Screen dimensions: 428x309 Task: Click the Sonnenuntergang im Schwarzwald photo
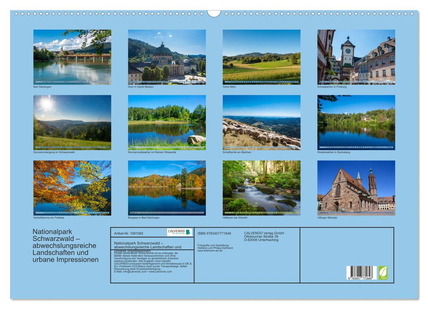pyautogui.click(x=72, y=122)
